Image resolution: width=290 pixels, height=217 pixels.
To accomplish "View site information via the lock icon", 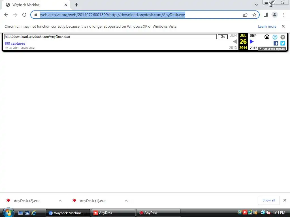I will pyautogui.click(x=36, y=15).
